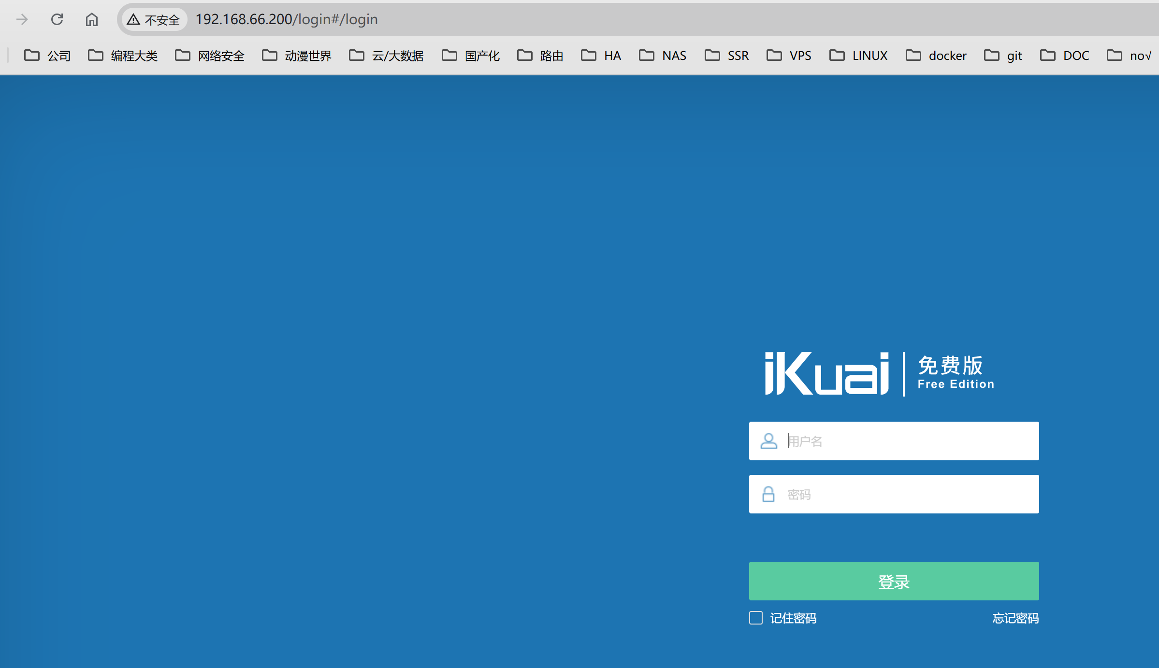
Task: Open the 路由 bookmark folder
Action: coord(540,56)
